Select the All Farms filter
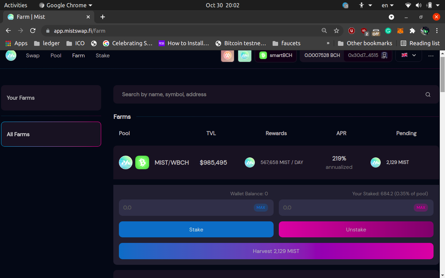Viewport: 445px width, 278px height. [x=51, y=134]
